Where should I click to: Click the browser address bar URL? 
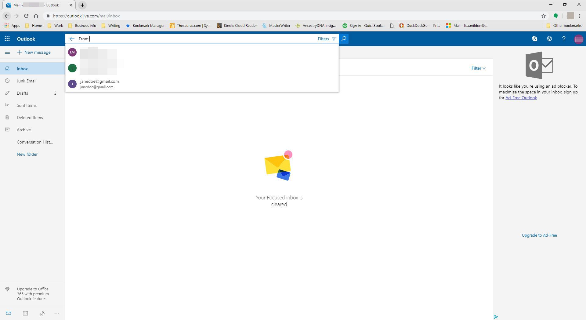86,16
